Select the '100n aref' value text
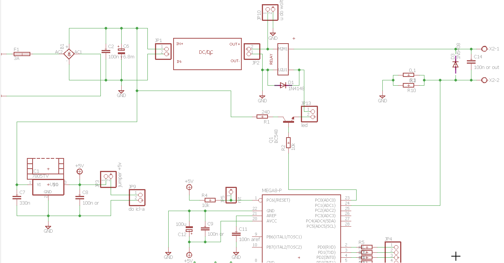 [x=249, y=239]
